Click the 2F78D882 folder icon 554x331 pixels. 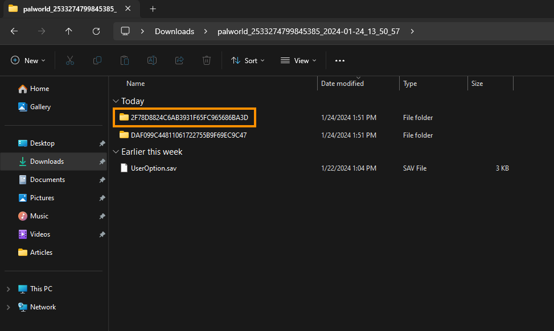point(124,117)
